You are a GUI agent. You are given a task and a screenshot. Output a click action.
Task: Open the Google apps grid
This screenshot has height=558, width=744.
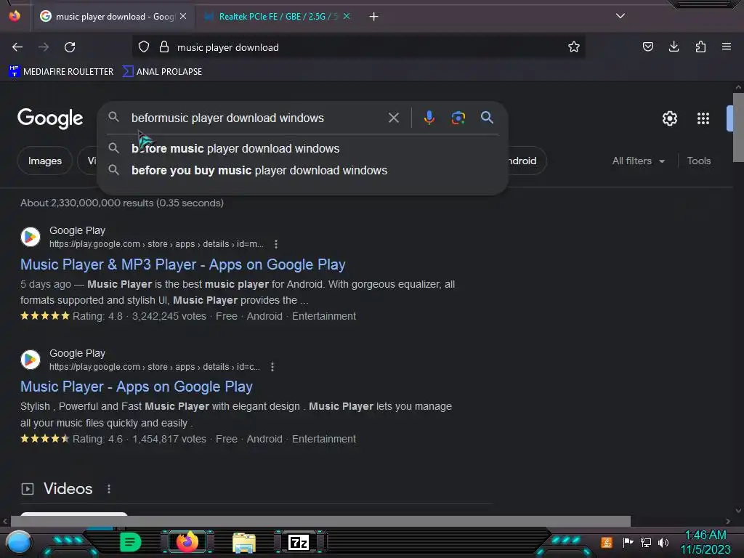click(x=703, y=118)
